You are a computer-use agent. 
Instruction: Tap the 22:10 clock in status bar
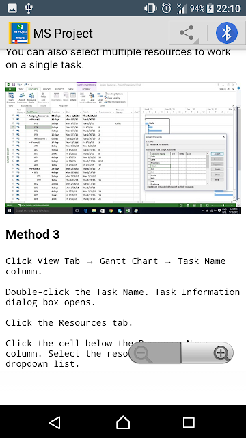click(228, 9)
